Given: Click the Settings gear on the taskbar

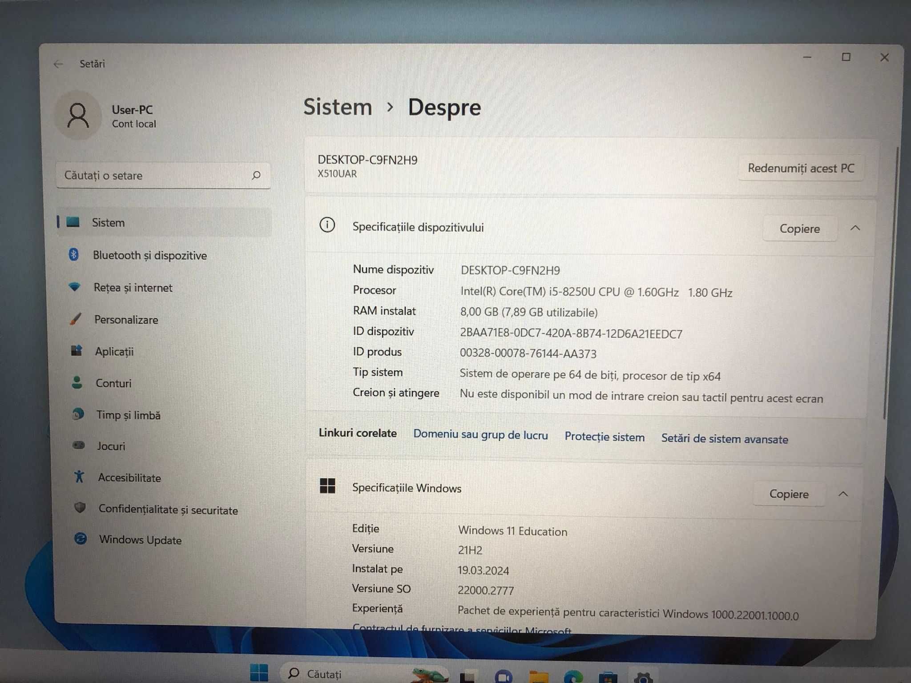Looking at the screenshot, I should pyautogui.click(x=643, y=678).
